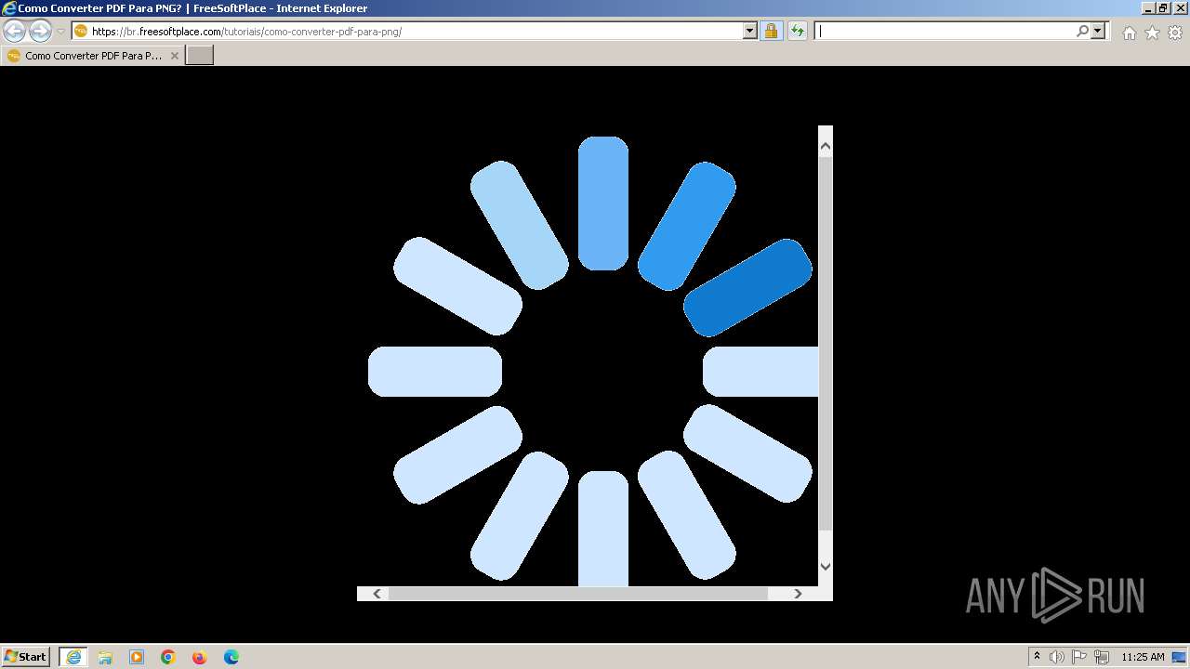Click the vertical scrollbar down arrow
Screen dimensions: 1190x669
[825, 565]
